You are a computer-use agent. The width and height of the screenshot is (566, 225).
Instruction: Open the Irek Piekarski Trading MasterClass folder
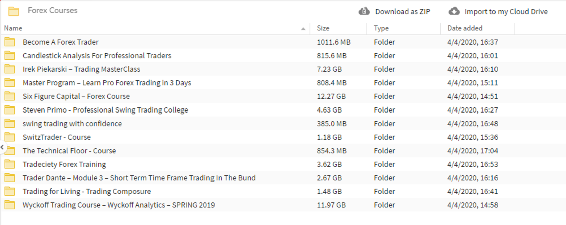pyautogui.click(x=81, y=69)
